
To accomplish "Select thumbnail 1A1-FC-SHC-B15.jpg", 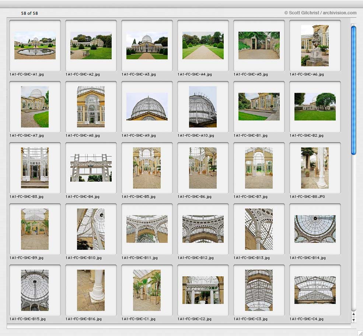I will pos(35,290).
